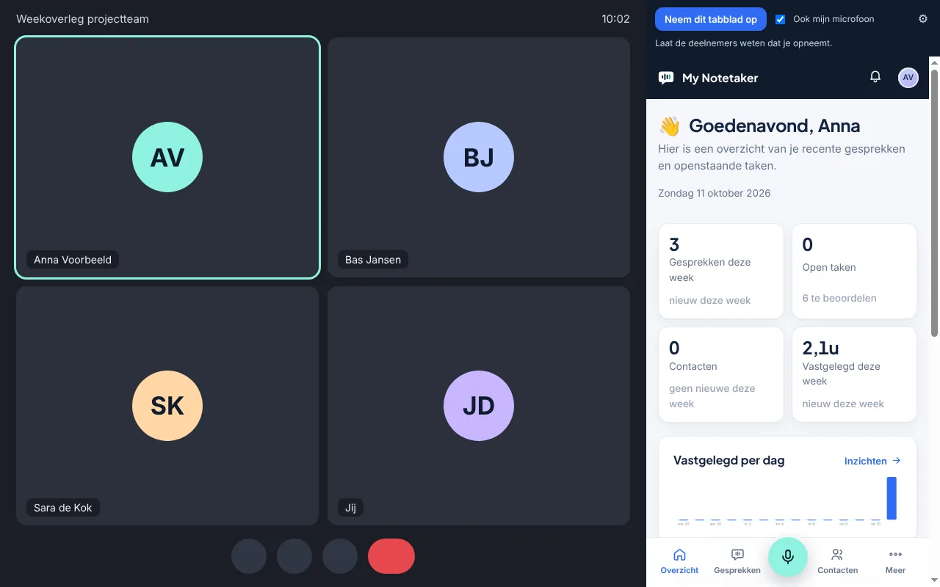Click the JD avatar circle
Screen dimensions: 940x587
pos(479,406)
